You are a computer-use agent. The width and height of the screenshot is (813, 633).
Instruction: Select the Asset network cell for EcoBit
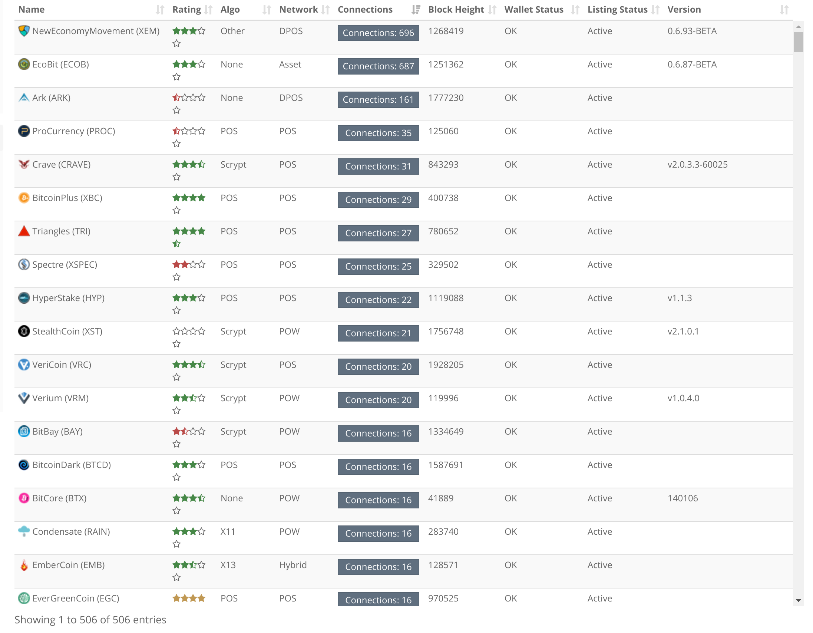290,65
